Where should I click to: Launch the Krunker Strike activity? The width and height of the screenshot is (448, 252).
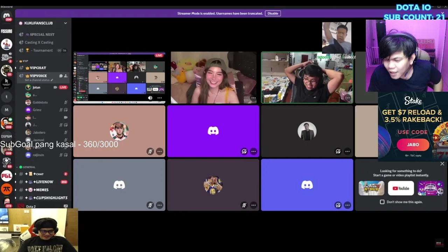(371, 188)
